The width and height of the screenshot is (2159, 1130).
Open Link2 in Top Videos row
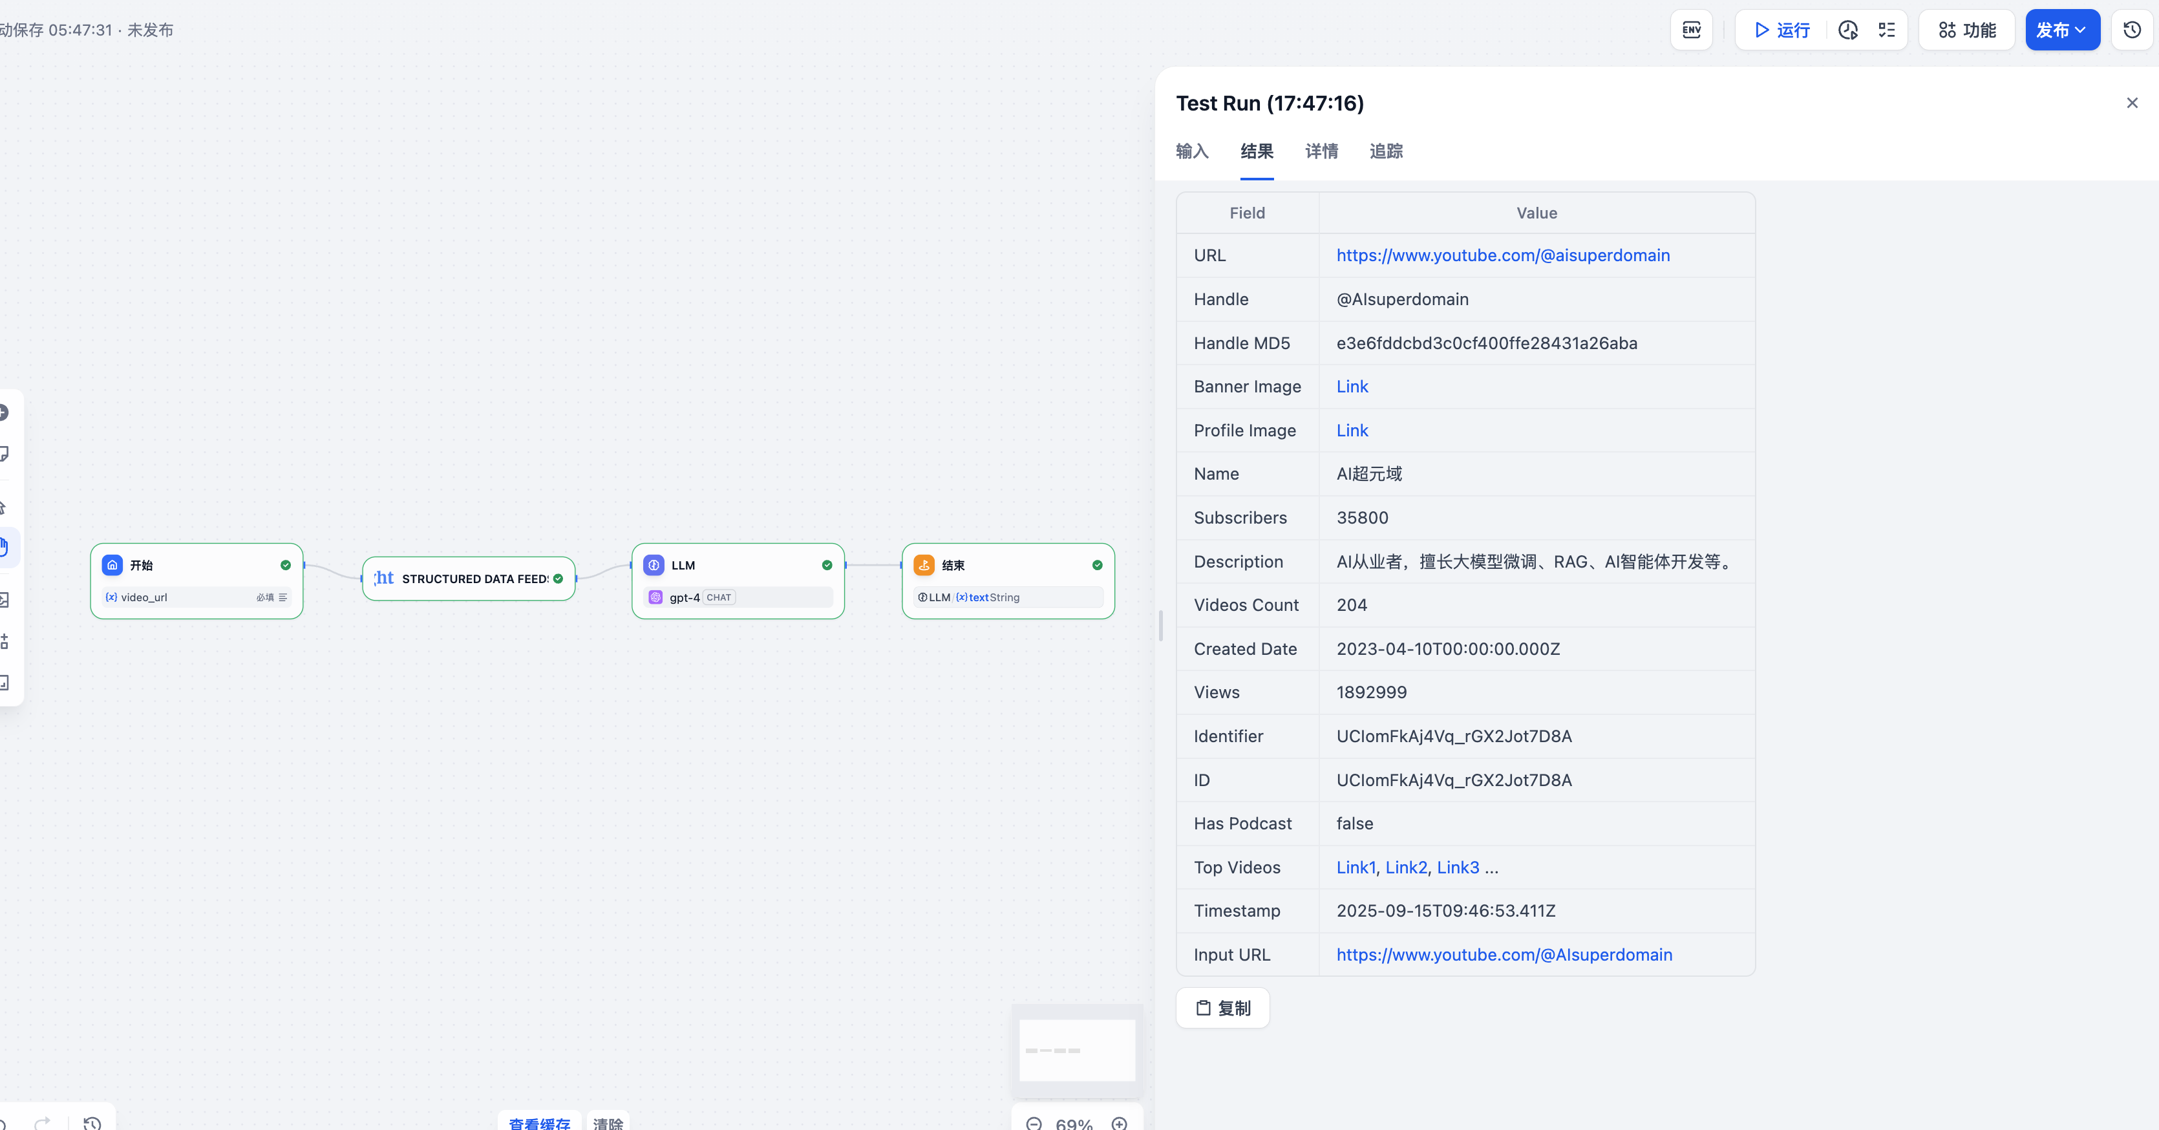tap(1405, 868)
